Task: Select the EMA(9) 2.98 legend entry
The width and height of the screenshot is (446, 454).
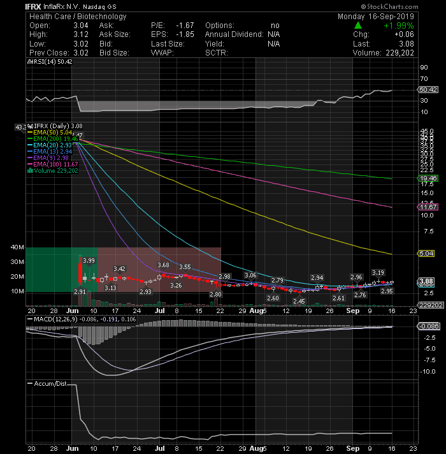Action: (48, 157)
